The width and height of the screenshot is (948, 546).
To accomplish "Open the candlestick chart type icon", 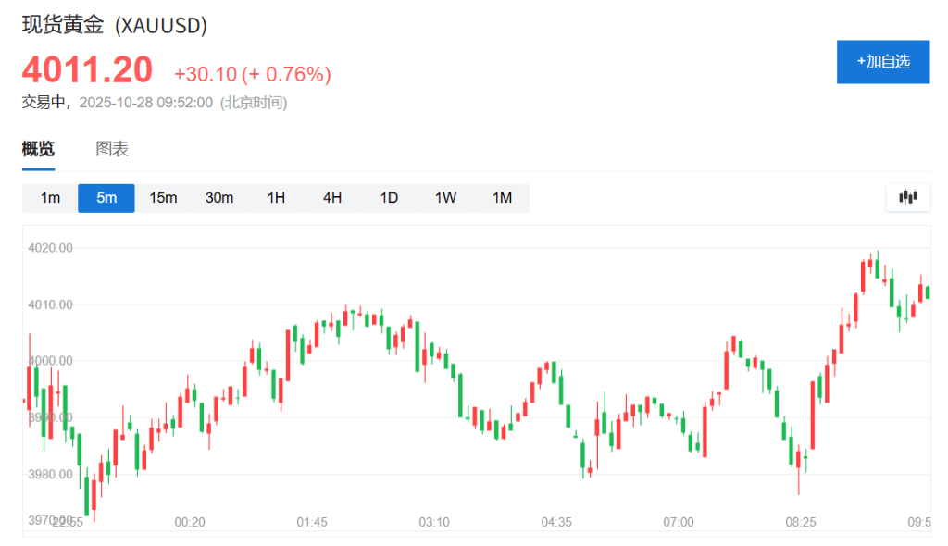I will point(907,197).
